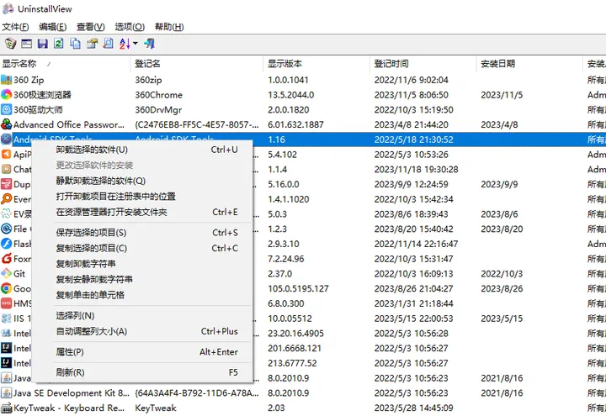Screen dimensions: 606x416
Task: Click the orange ApiP row icon
Action: point(6,155)
